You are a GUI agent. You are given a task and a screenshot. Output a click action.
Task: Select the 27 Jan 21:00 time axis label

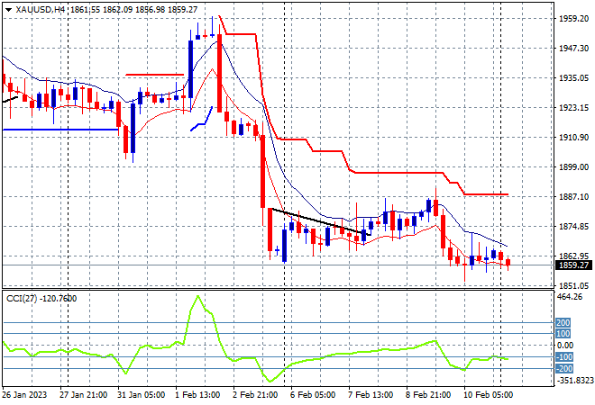click(x=83, y=395)
